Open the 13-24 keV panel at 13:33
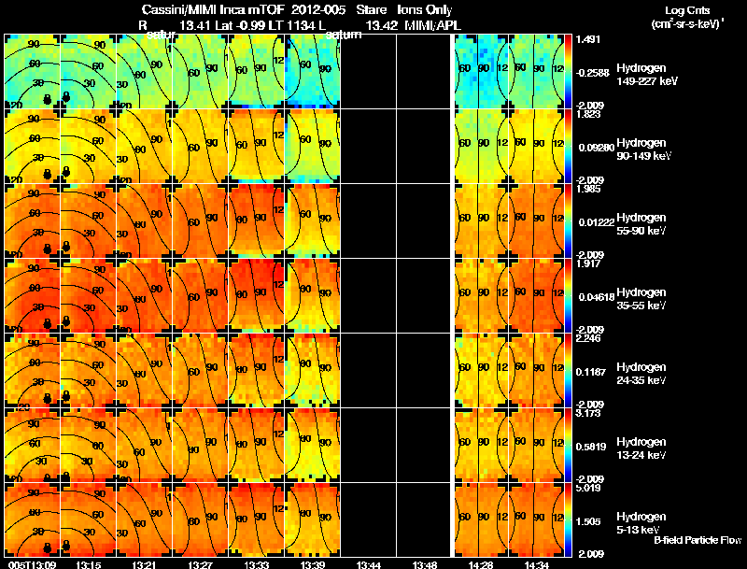 coord(256,446)
